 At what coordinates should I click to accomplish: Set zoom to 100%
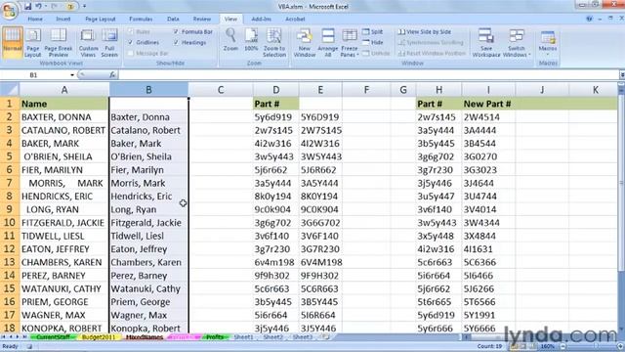[x=251, y=39]
